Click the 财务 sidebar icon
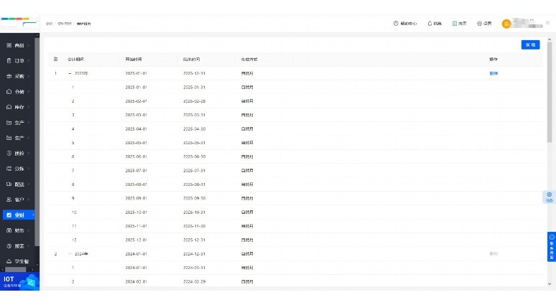This screenshot has height=305, width=556. coord(9,230)
